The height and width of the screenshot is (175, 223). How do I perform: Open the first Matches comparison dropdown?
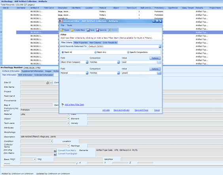[x=118, y=62]
